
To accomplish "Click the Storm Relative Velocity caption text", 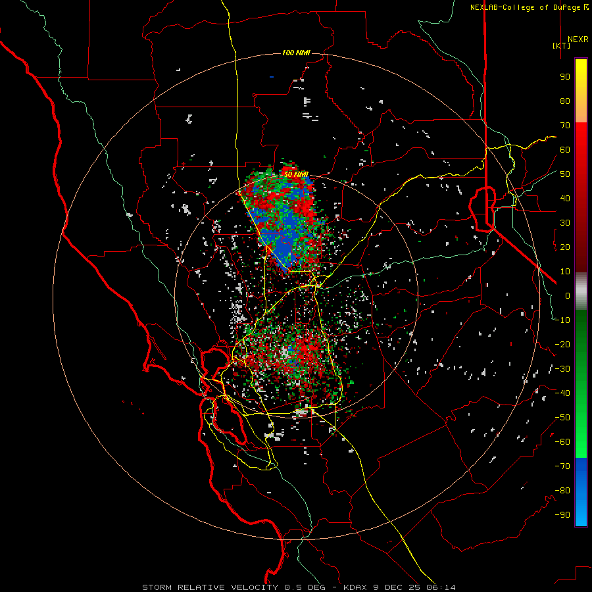I will point(299,587).
